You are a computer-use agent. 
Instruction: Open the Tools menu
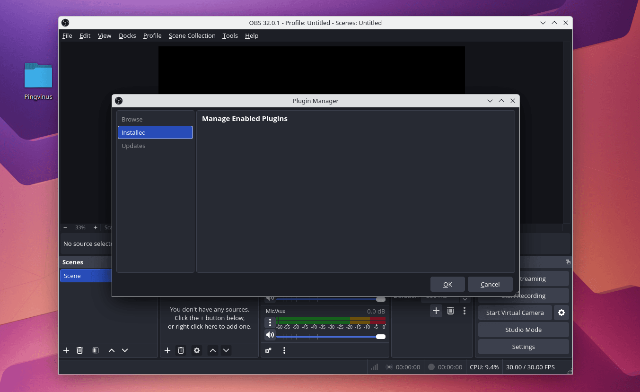(x=230, y=35)
